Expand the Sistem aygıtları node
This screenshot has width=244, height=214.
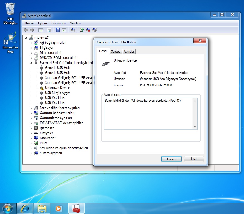pos(31,153)
